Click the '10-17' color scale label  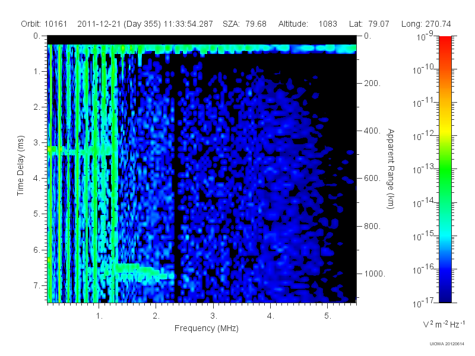pyautogui.click(x=425, y=303)
